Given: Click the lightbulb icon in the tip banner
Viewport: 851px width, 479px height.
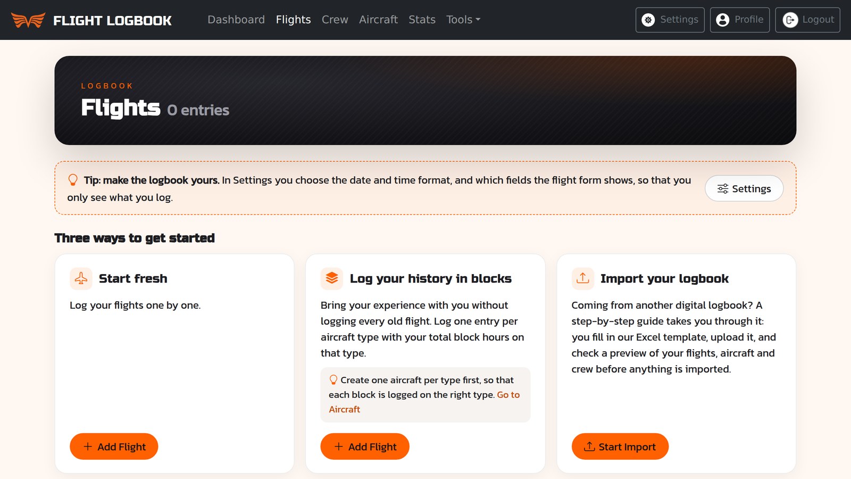Looking at the screenshot, I should 73,180.
